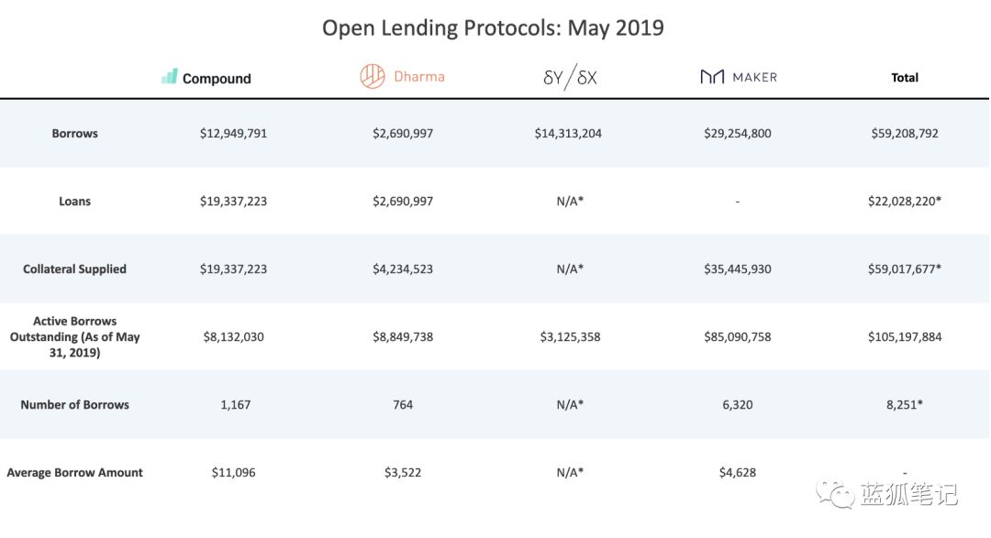Click the Compound green bar logo icon
991x538 pixels.
pyautogui.click(x=170, y=76)
